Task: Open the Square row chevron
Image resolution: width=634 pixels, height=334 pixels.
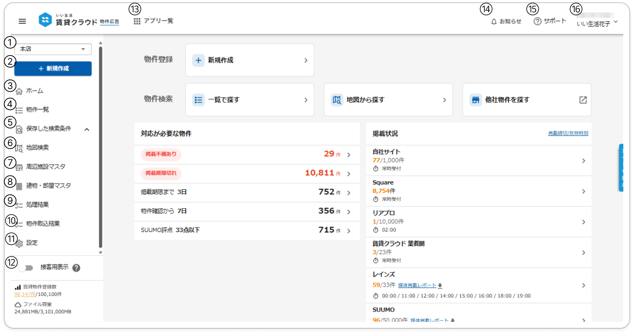Action: (584, 191)
